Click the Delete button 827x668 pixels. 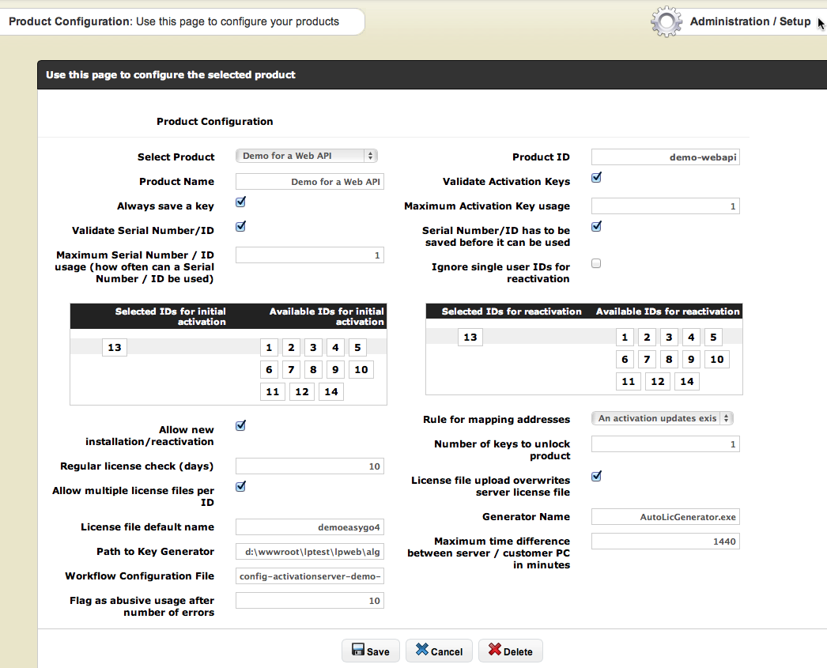tap(511, 651)
